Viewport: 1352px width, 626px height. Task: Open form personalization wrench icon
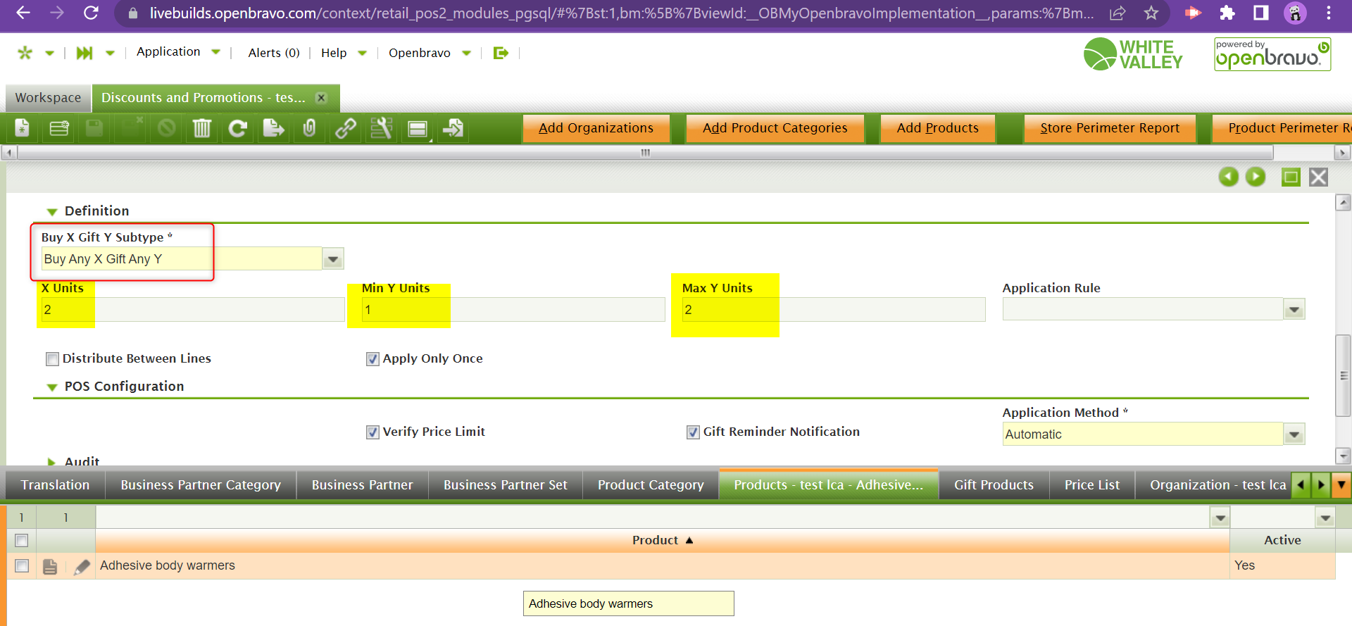[381, 128]
